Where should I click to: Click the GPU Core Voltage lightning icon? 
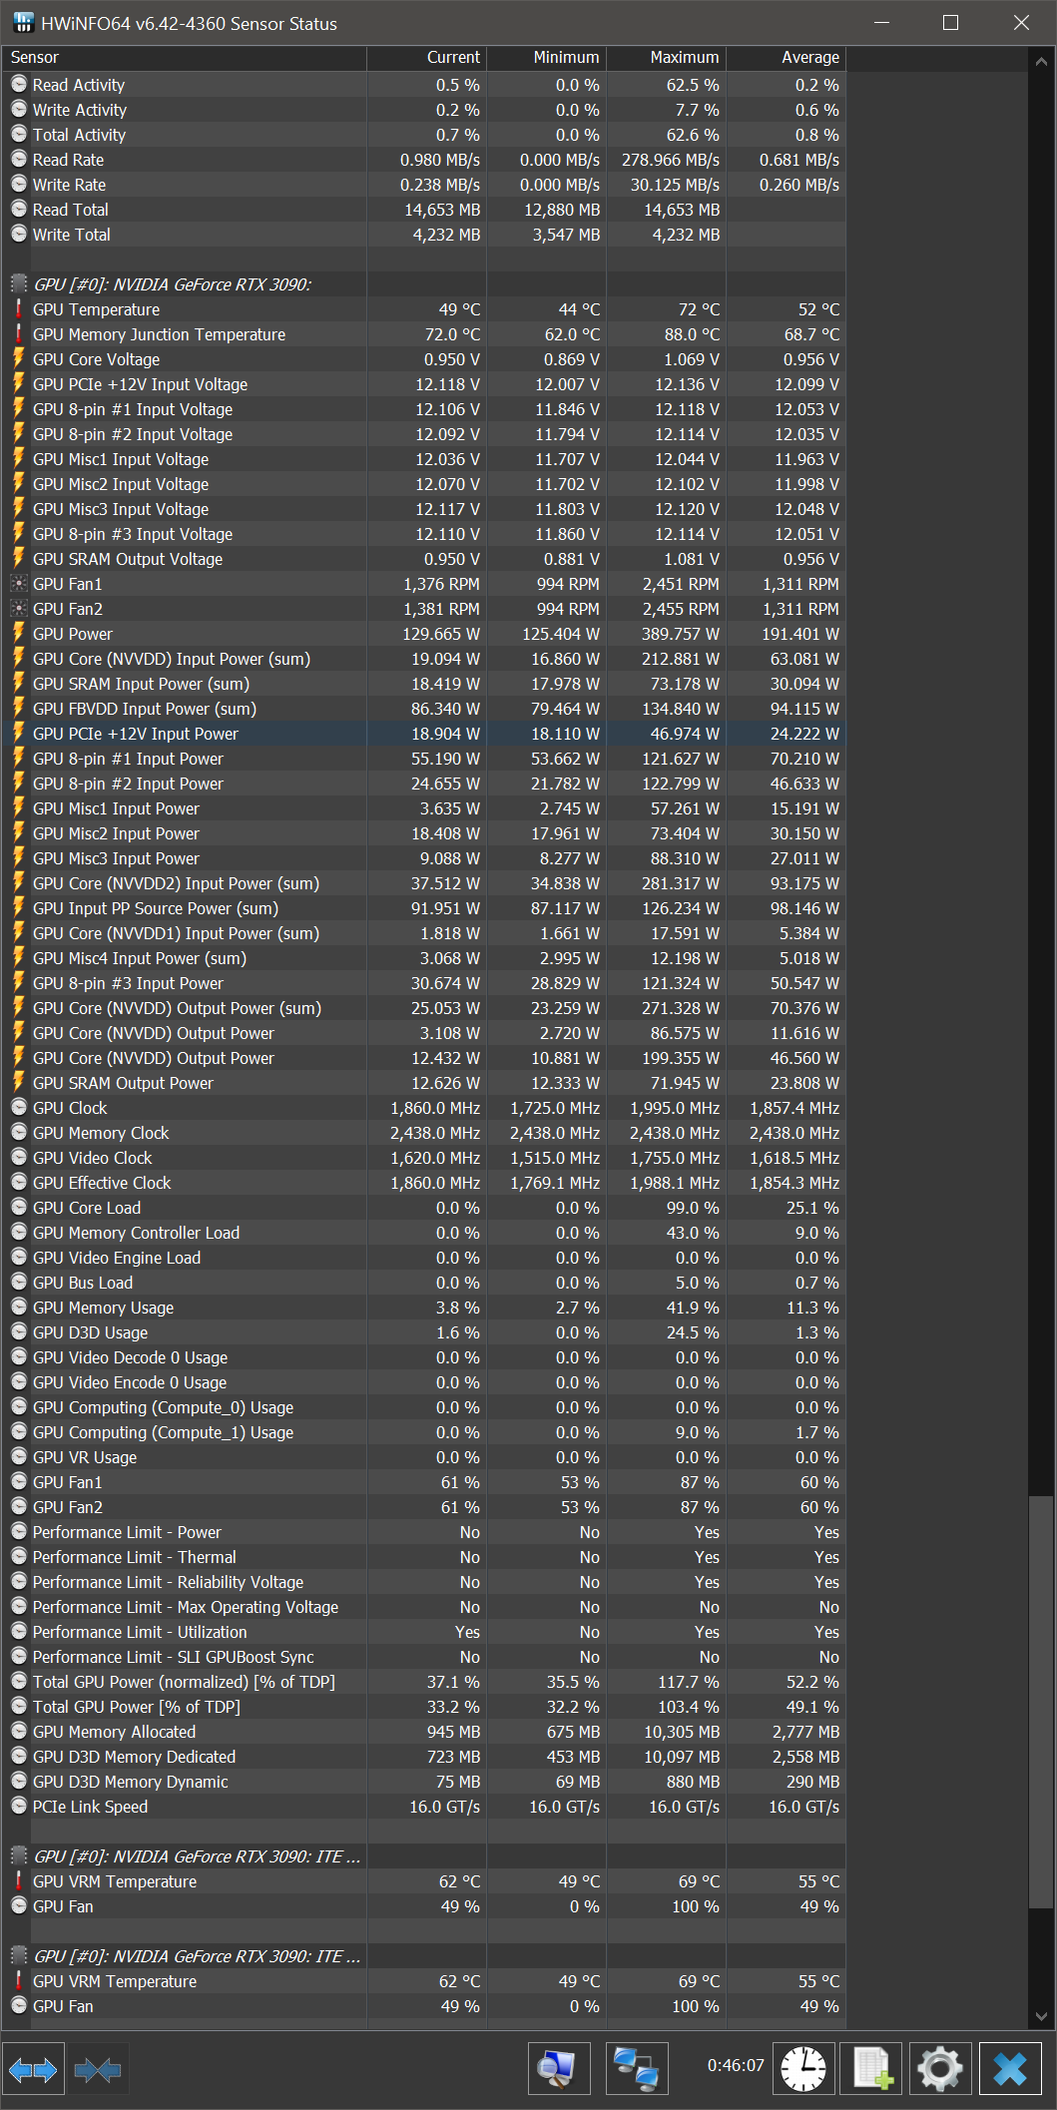pos(19,359)
